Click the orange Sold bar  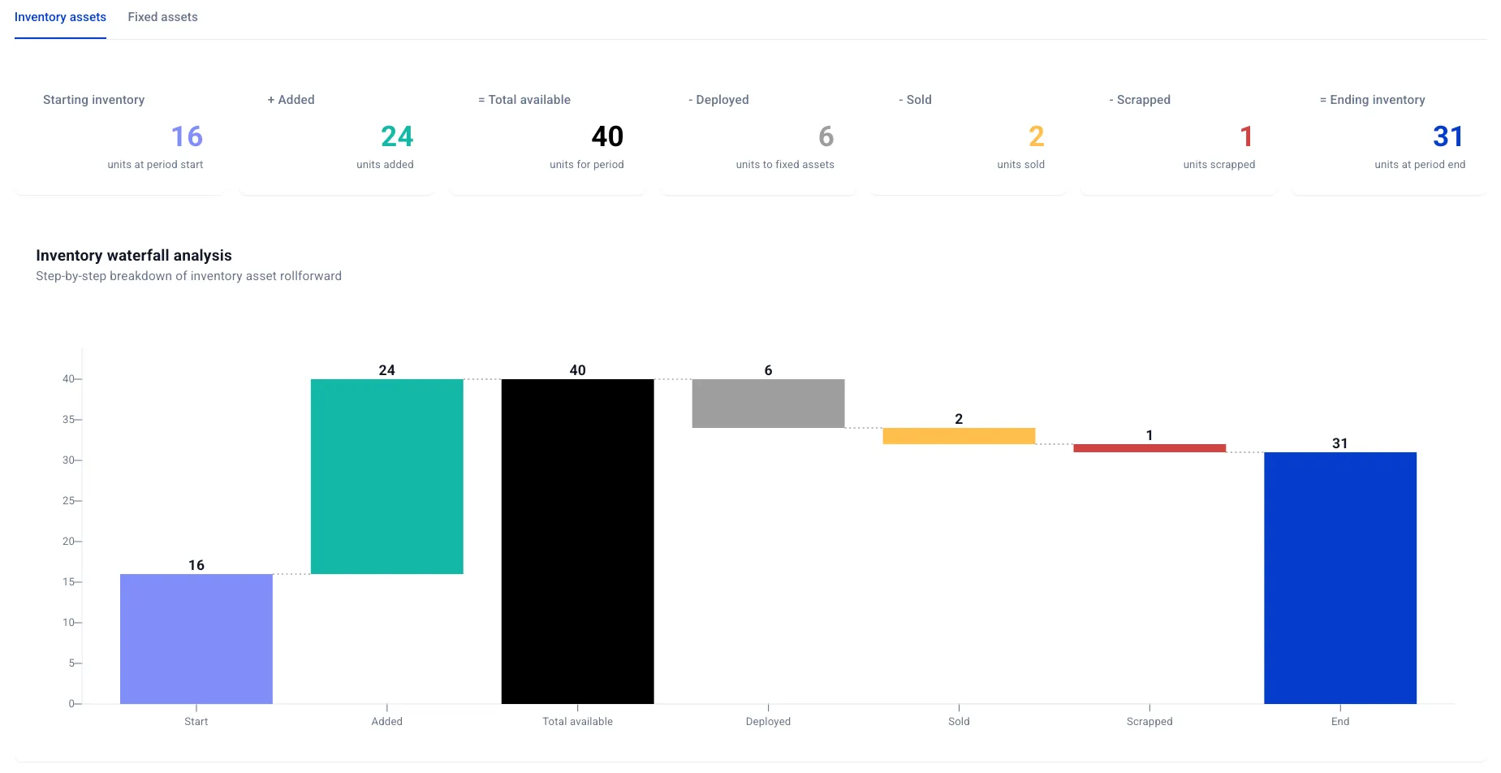959,436
